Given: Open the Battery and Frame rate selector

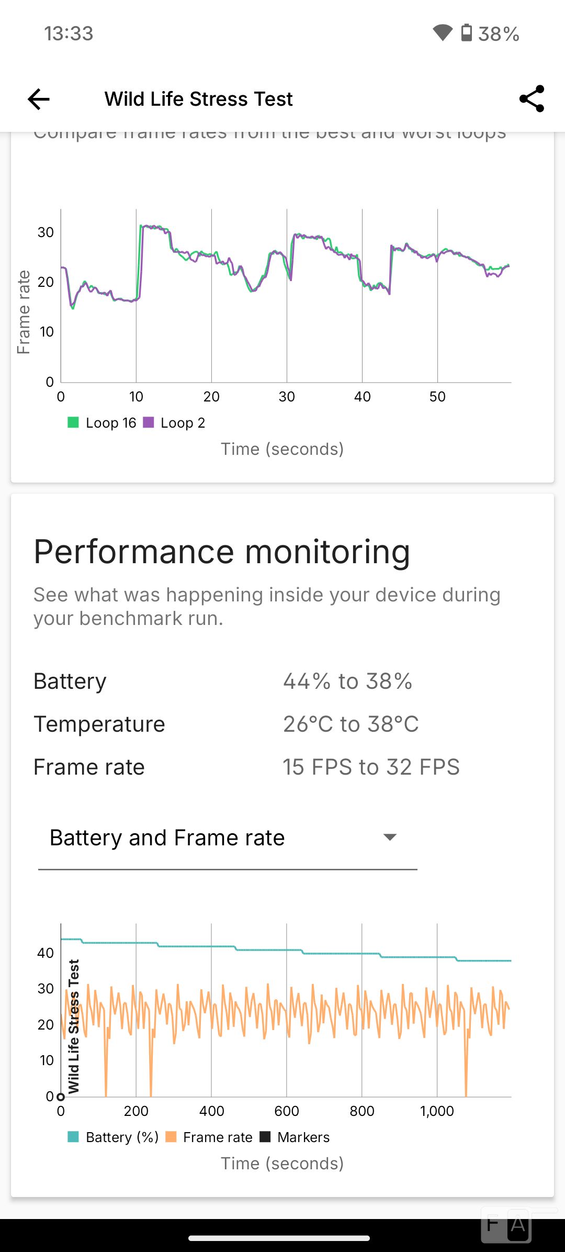Looking at the screenshot, I should coord(228,839).
